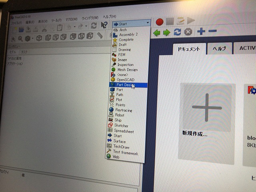Click the green forward arrow navigation icon
256x192 pixels.
(167, 32)
